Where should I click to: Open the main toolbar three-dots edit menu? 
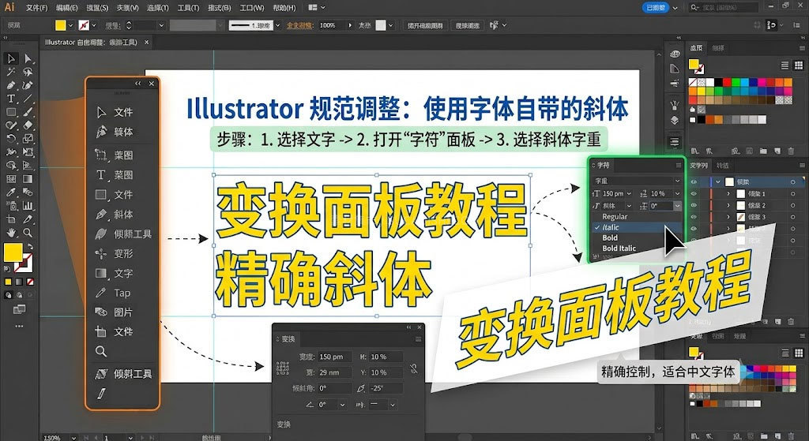(x=19, y=326)
